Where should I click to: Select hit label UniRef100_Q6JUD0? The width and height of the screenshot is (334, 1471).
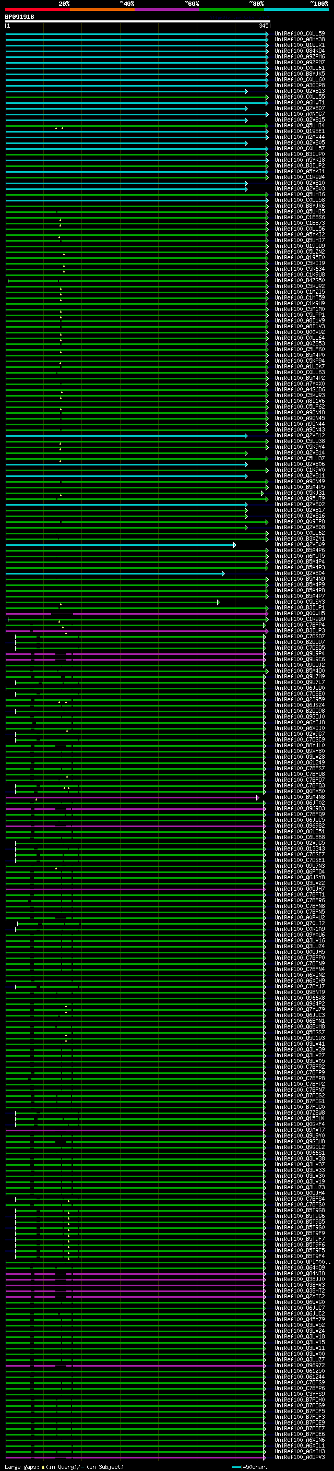300,688
